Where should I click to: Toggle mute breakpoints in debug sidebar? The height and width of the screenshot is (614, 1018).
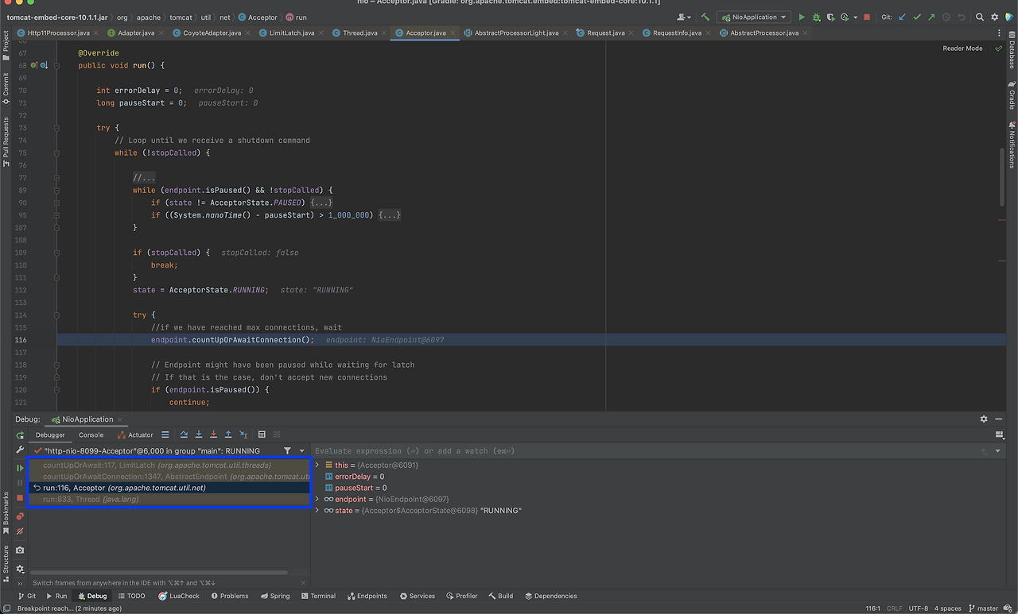click(20, 531)
